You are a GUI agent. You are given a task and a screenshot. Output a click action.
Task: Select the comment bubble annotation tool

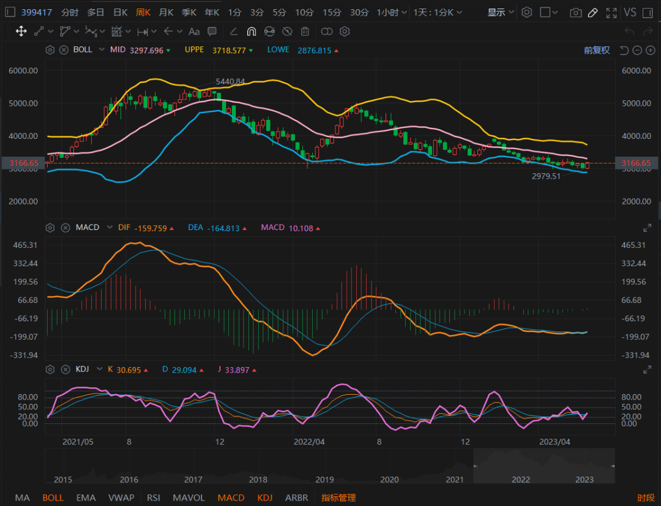[x=212, y=32]
